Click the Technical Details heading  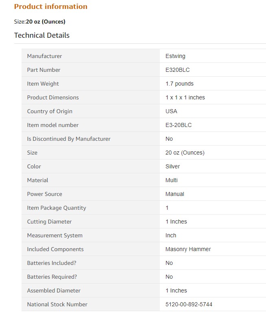click(41, 35)
